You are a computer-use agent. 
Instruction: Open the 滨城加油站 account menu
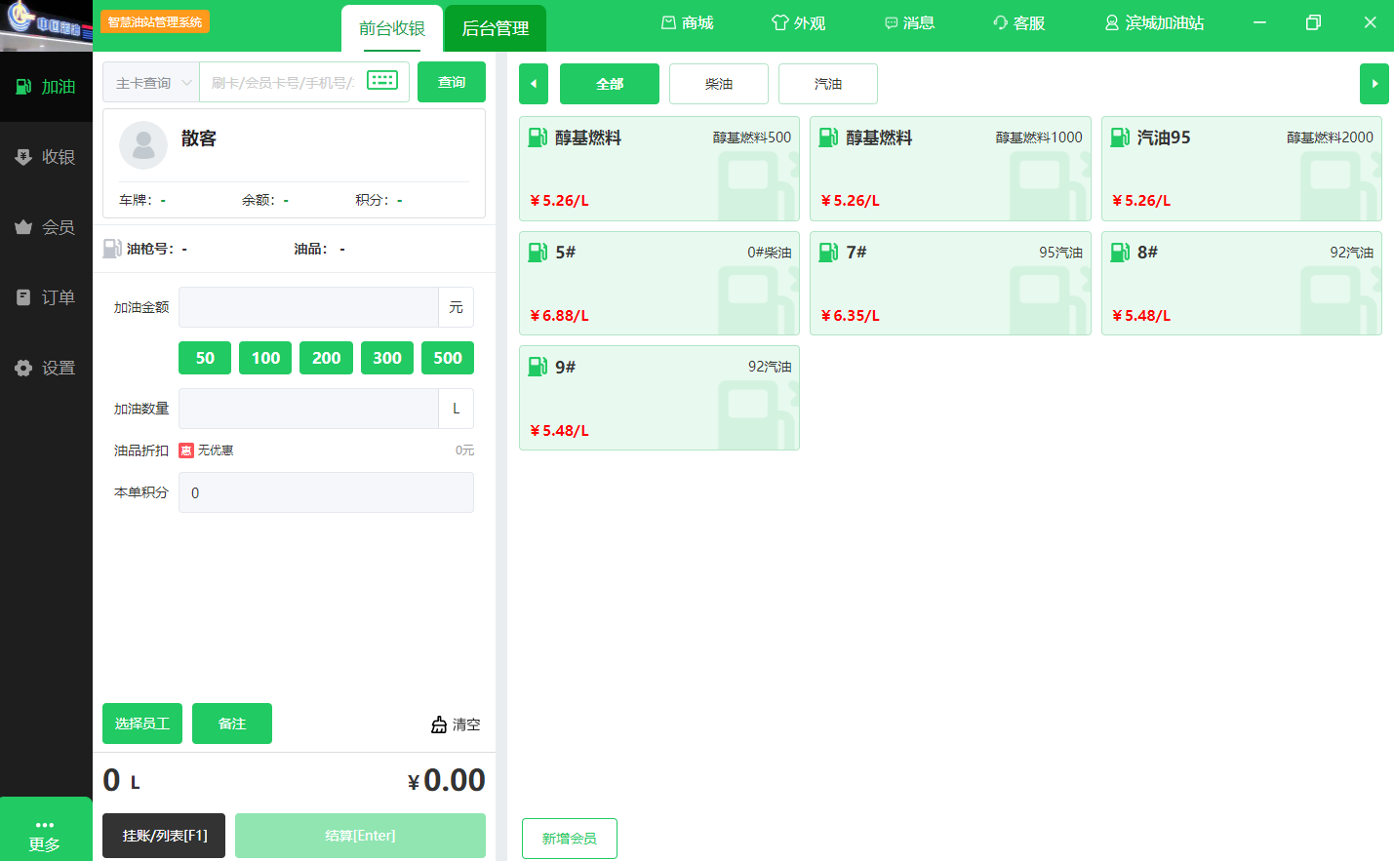1154,22
